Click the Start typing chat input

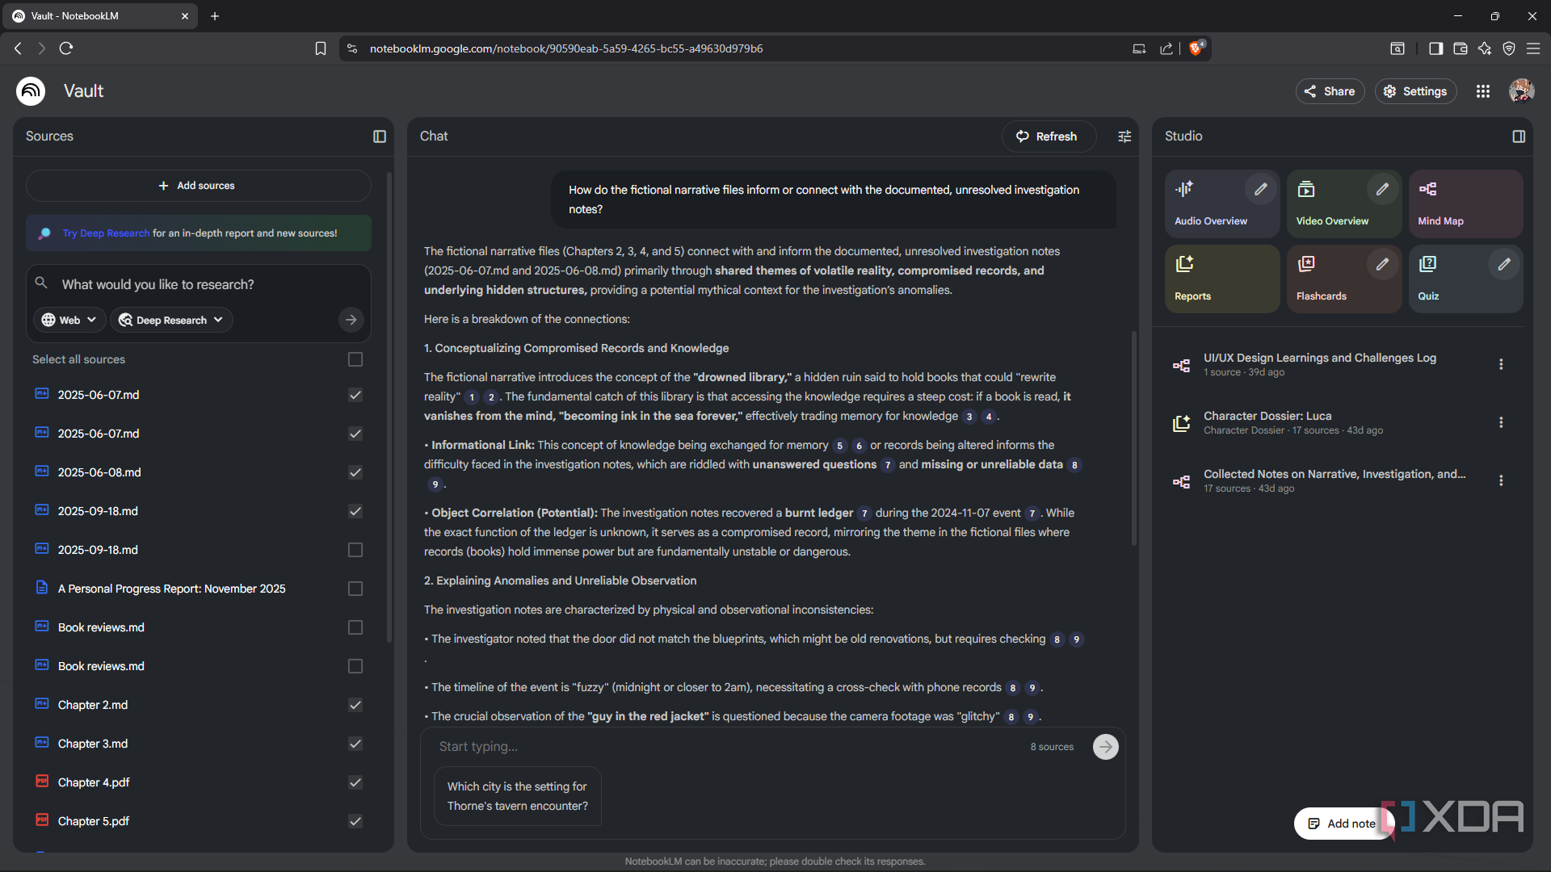click(727, 747)
